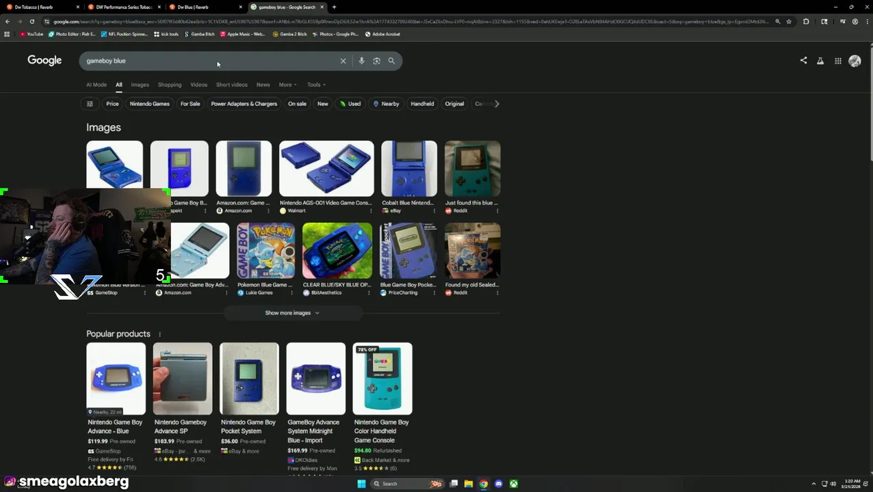Toggle the Power Adapters & Chargers chip
This screenshot has height=492, width=873.
244,104
